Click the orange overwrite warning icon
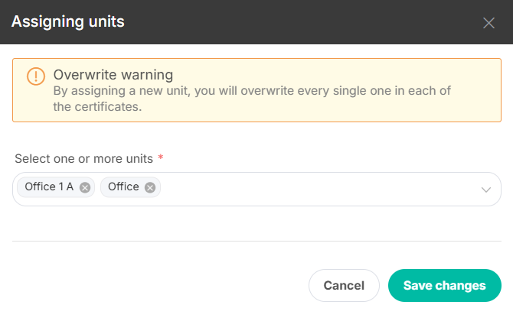 [36, 76]
